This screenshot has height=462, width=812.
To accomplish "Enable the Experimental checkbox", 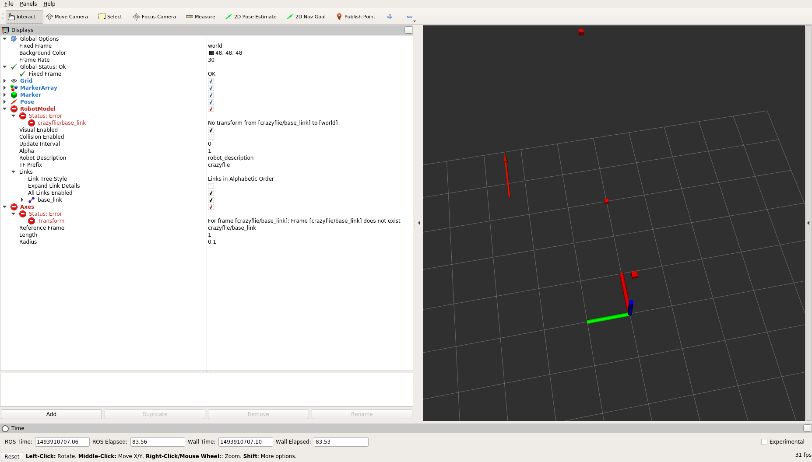I will [764, 442].
